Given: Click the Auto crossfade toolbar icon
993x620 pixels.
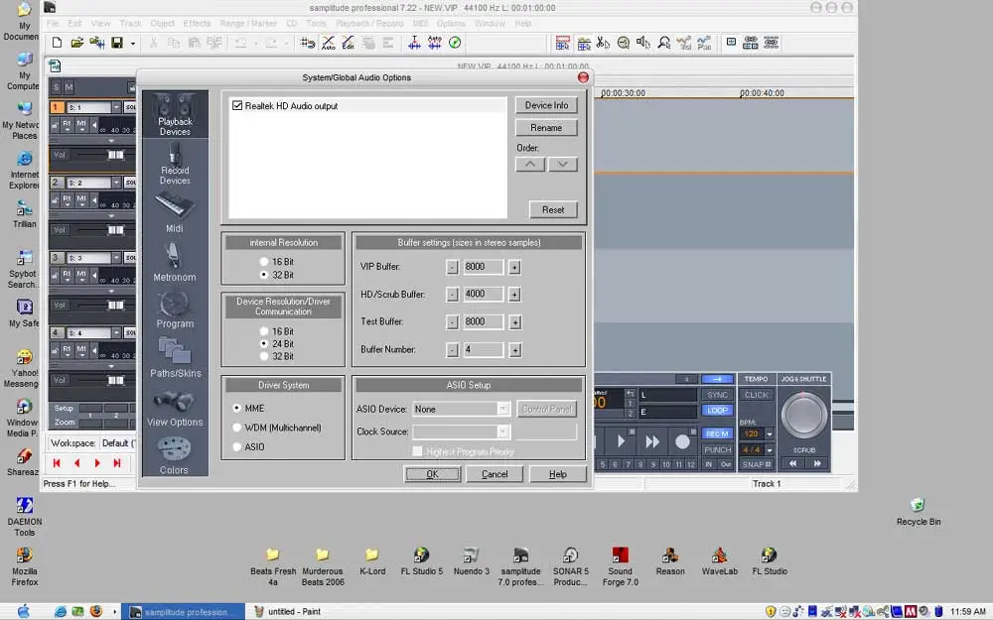Looking at the screenshot, I should (x=328, y=43).
